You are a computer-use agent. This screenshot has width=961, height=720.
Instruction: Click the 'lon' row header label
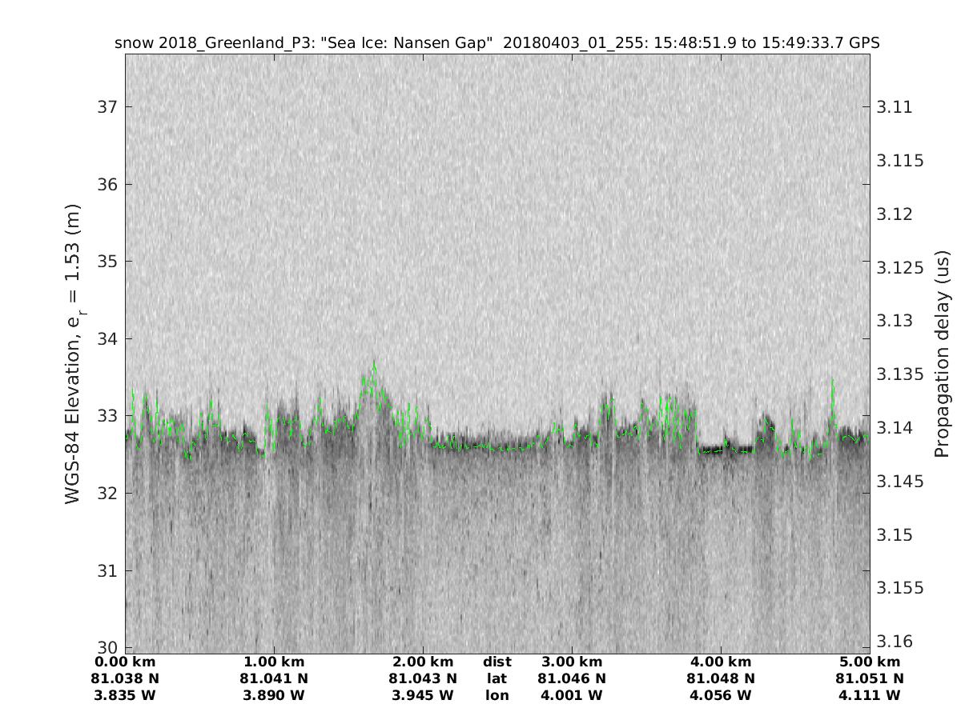pos(497,695)
